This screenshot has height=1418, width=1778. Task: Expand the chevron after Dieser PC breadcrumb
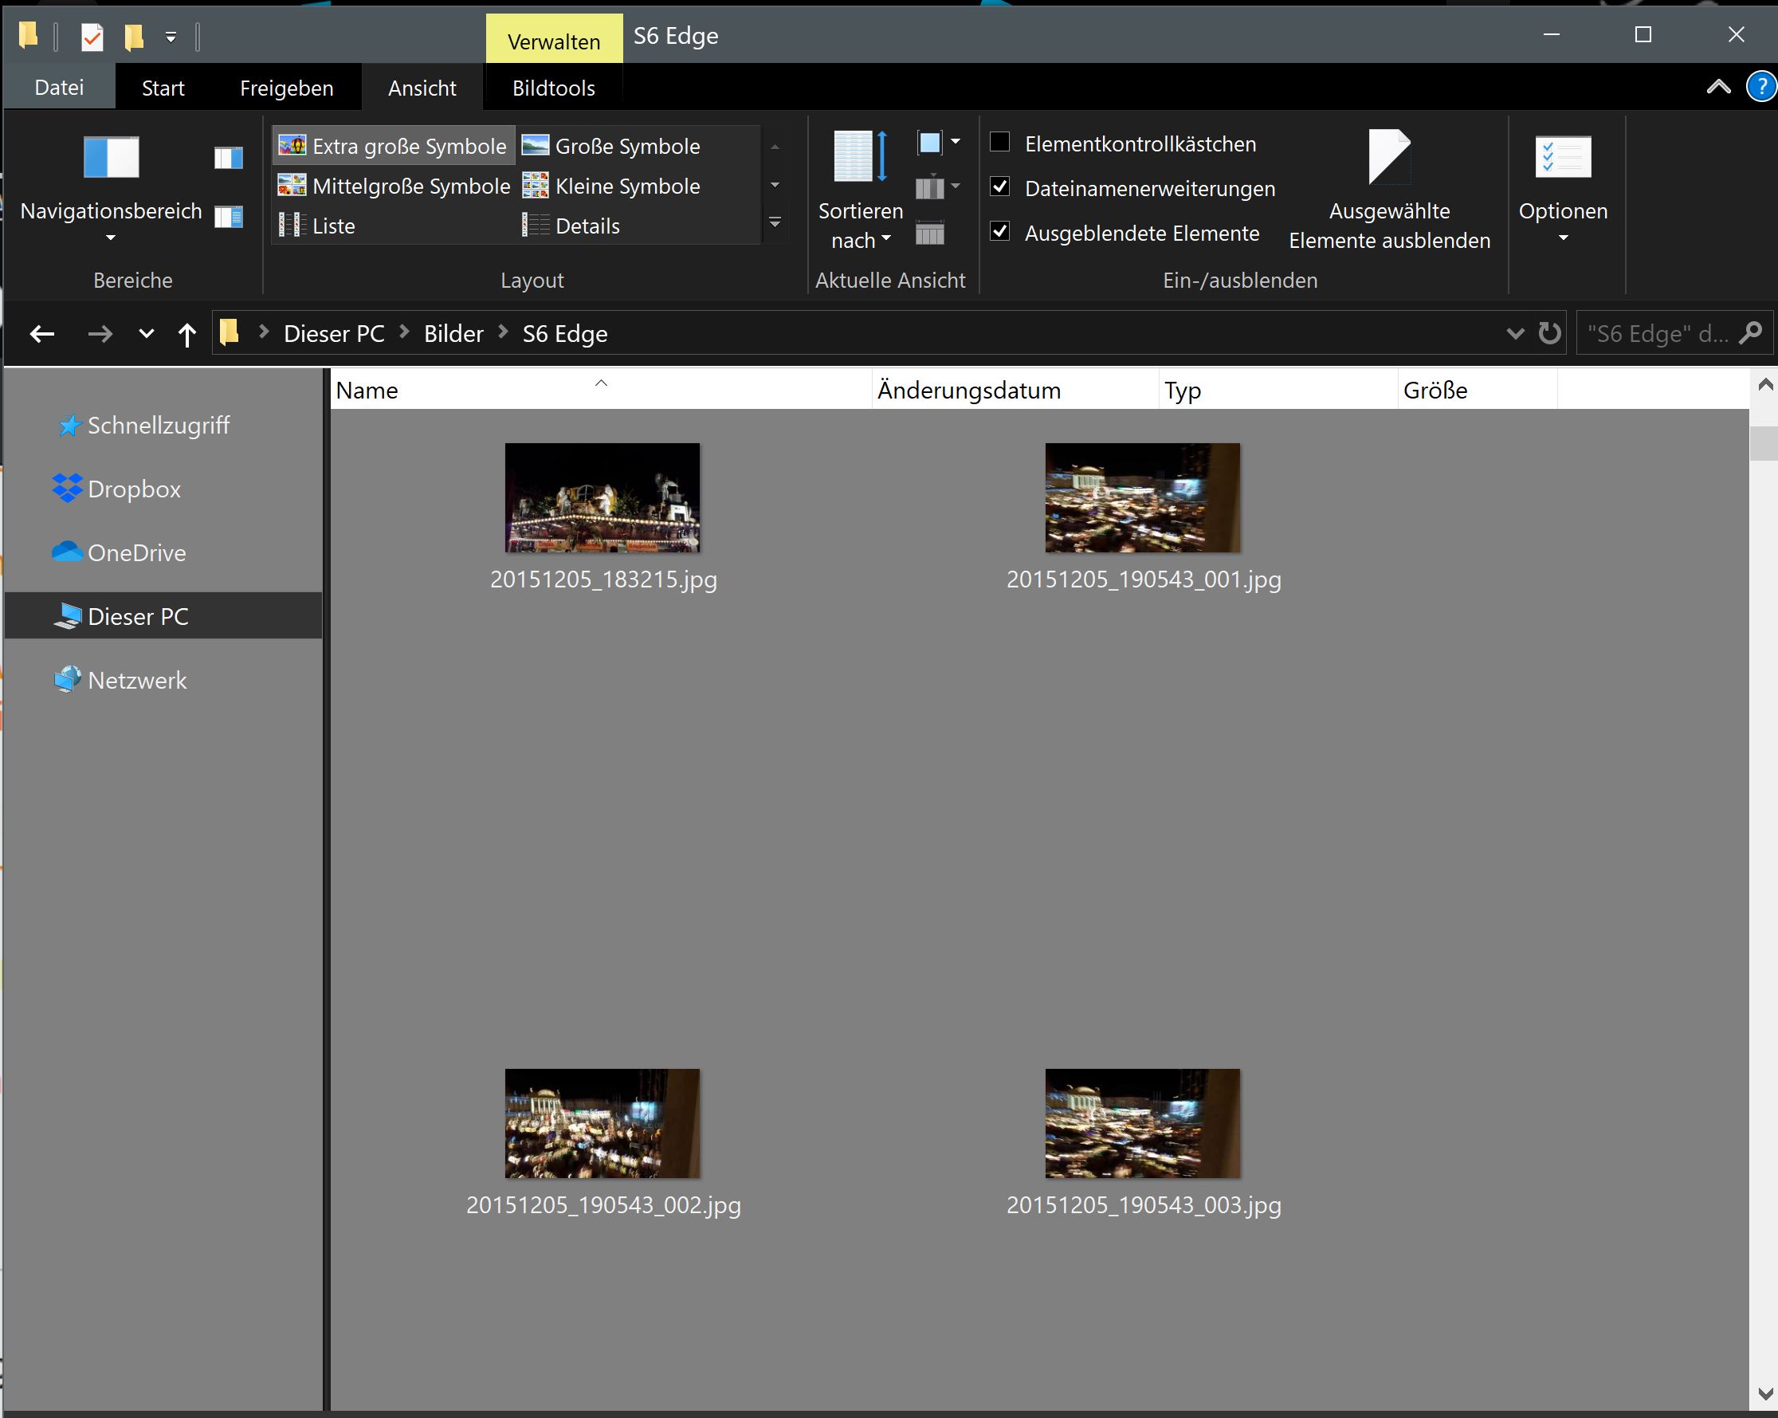[x=404, y=332]
